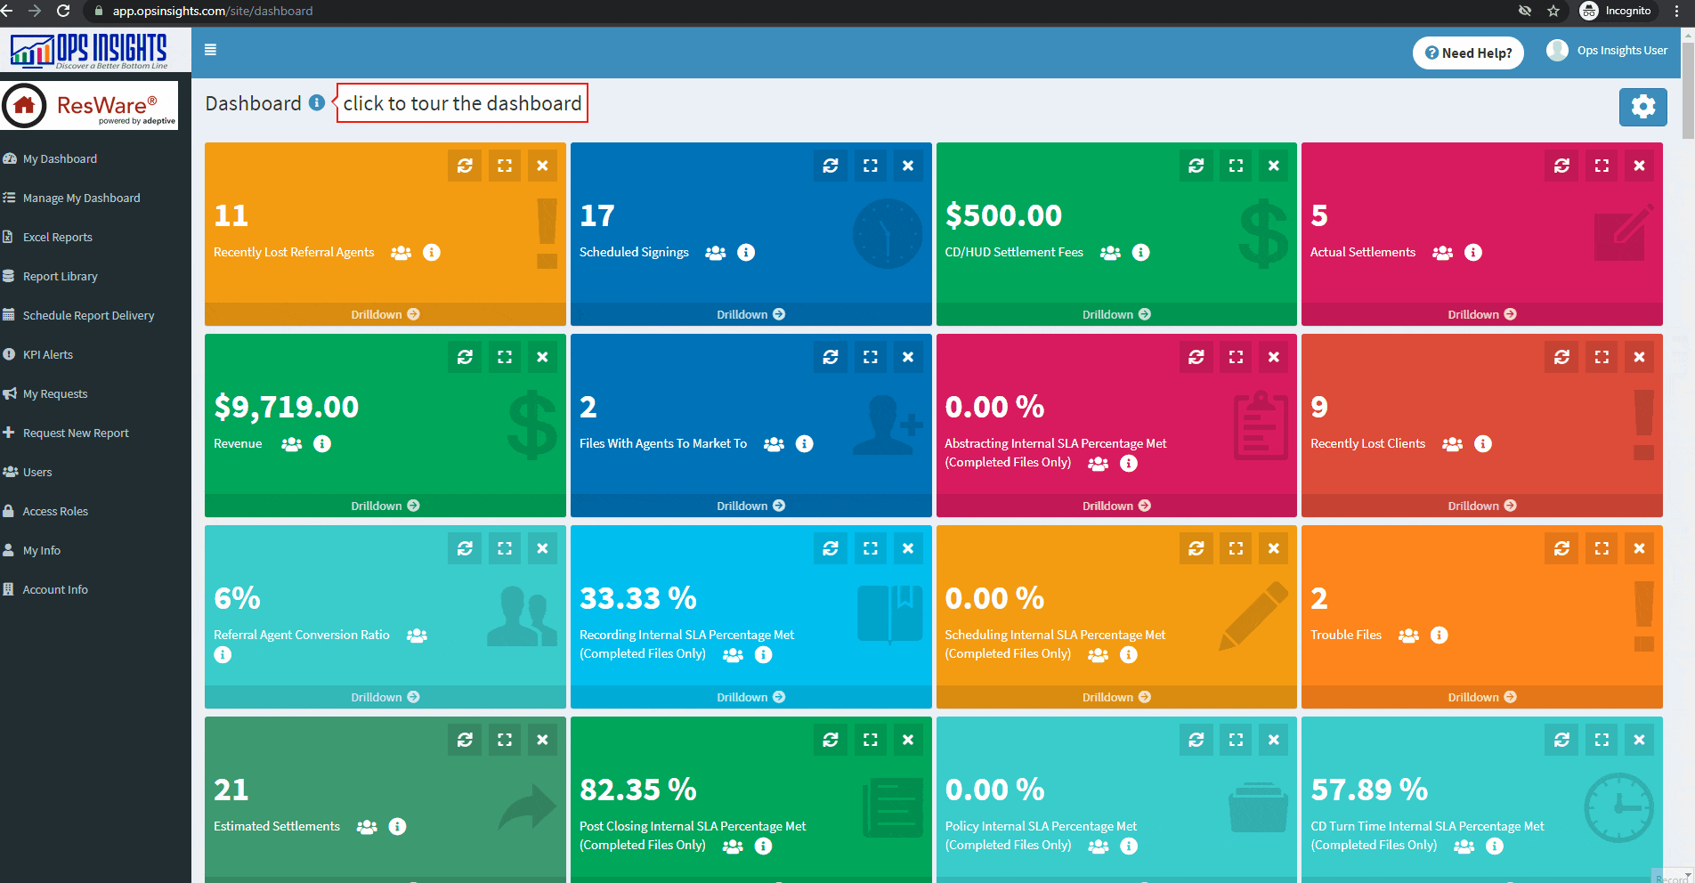Click the Ops Insights User avatar
Screen dimensions: 1695x883
coord(1557,50)
